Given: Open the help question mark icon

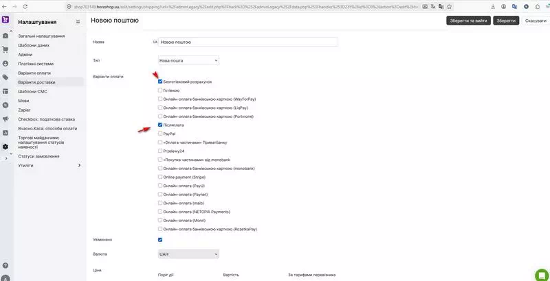Looking at the screenshot, I should tap(5, 266).
